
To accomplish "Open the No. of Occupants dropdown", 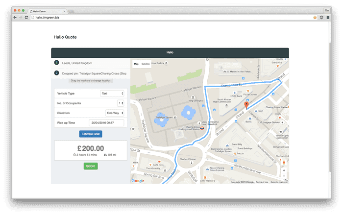I will point(121,103).
